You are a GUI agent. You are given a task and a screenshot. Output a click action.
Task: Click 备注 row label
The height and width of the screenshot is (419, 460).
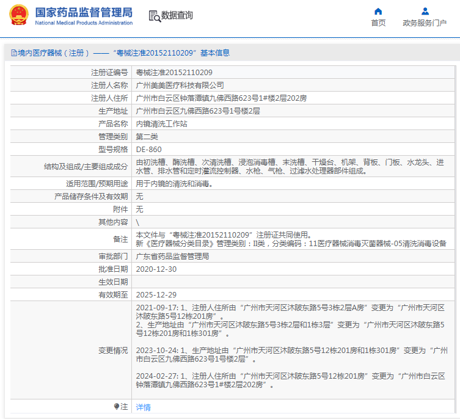(120, 239)
